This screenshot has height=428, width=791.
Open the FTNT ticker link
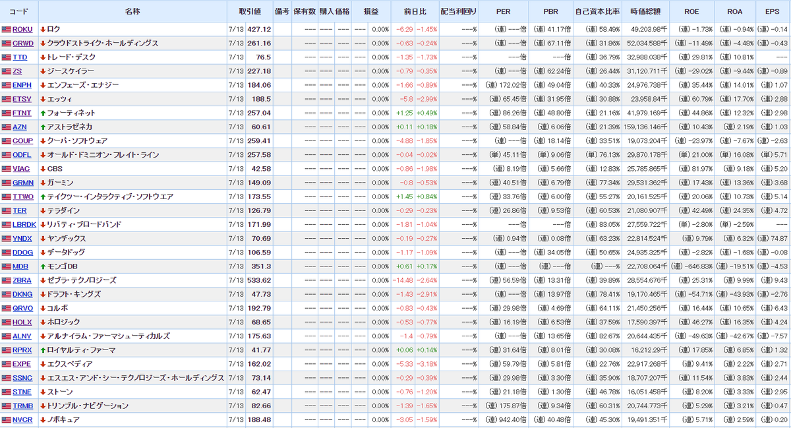pos(22,113)
